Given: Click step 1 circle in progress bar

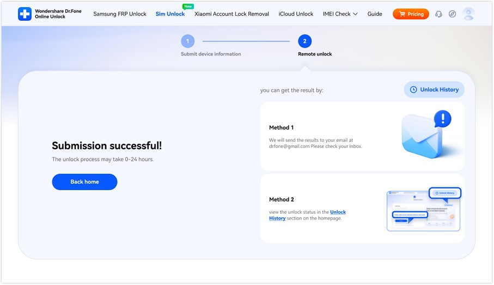Looking at the screenshot, I should (188, 41).
